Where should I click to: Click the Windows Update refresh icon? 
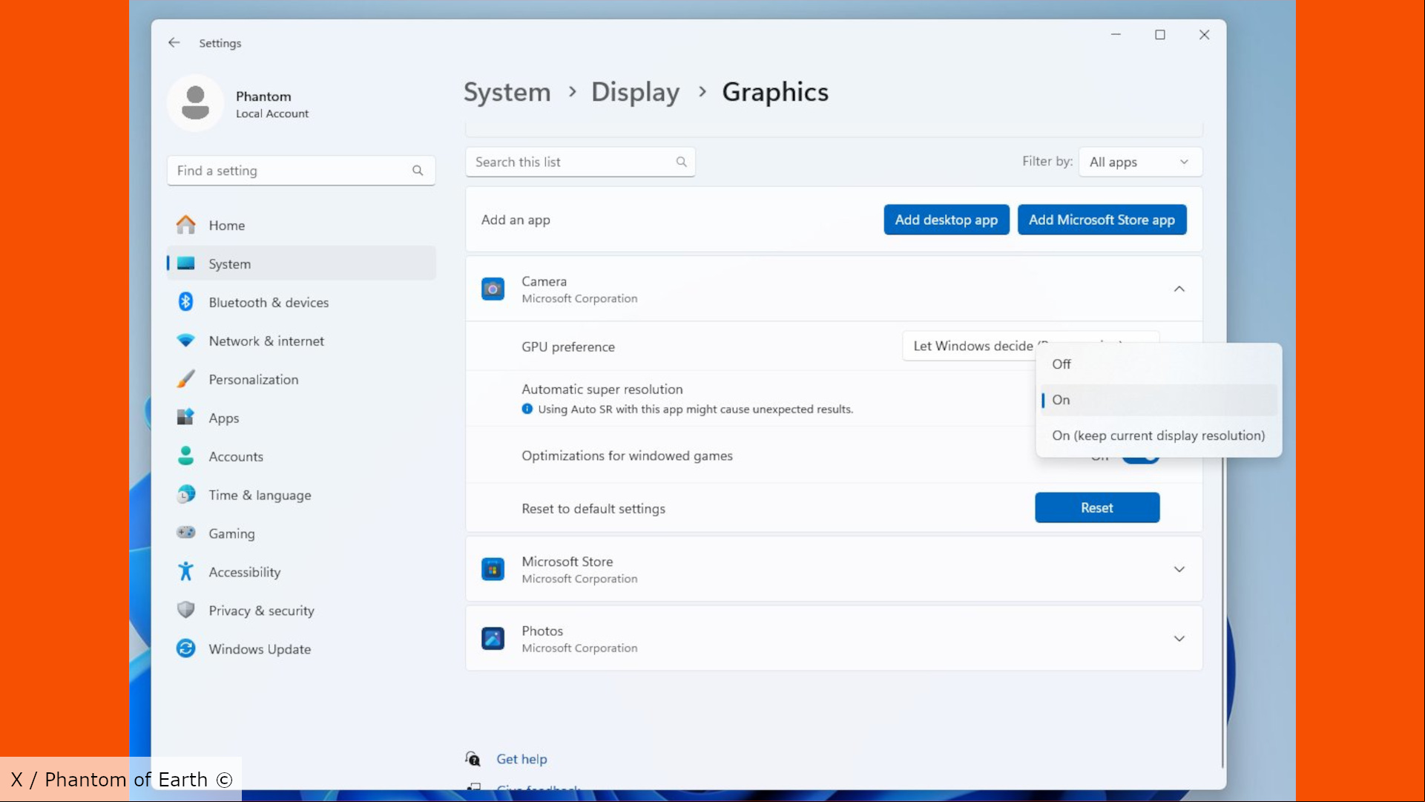point(185,648)
